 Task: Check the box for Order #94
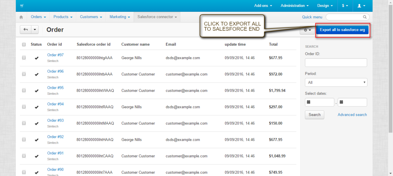pos(24,107)
